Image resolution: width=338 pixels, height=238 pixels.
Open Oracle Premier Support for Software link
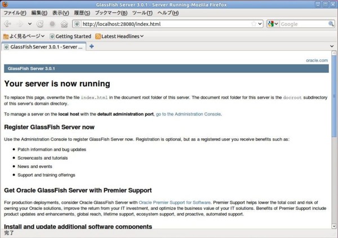pos(175,202)
